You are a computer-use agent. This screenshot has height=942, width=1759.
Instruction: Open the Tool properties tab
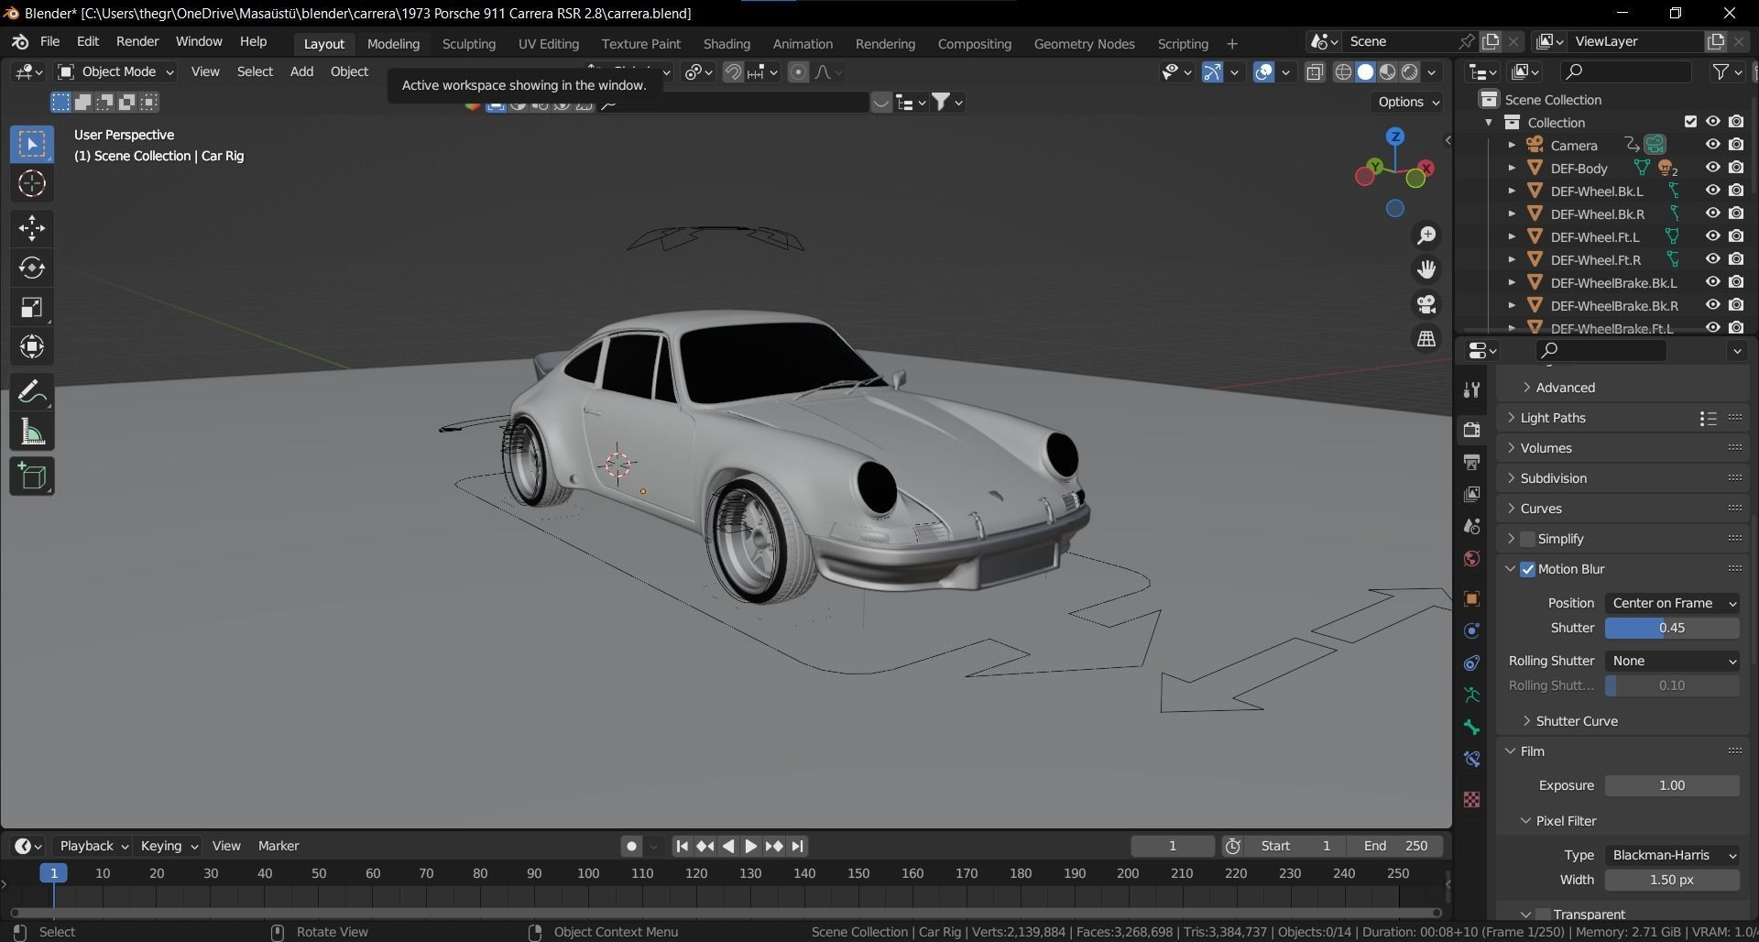coord(1472,389)
